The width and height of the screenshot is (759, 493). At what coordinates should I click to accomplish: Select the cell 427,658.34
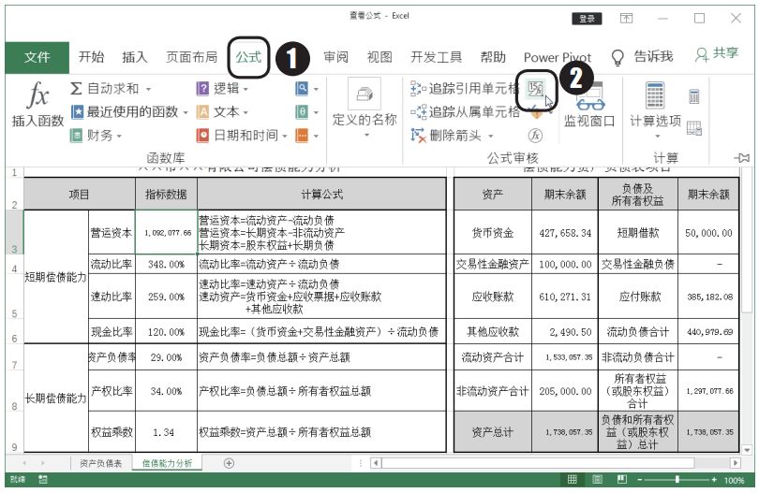(x=565, y=233)
